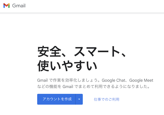The height and width of the screenshot is (115, 164).
Task: Click the description line beginning などの機能を
Action: pyautogui.click(x=93, y=87)
